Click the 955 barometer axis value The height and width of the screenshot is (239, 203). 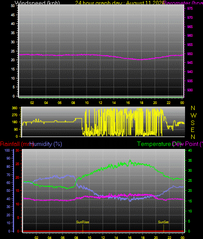[190, 45]
